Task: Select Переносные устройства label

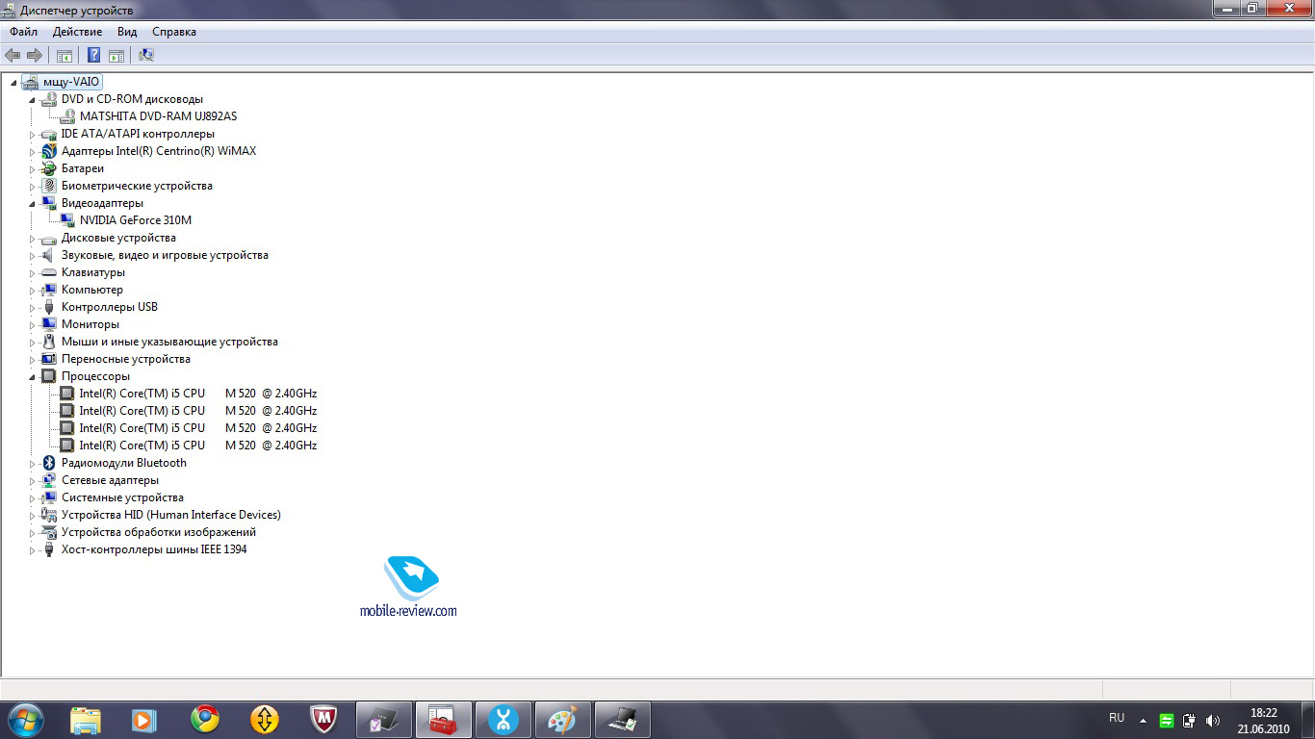Action: pos(126,359)
